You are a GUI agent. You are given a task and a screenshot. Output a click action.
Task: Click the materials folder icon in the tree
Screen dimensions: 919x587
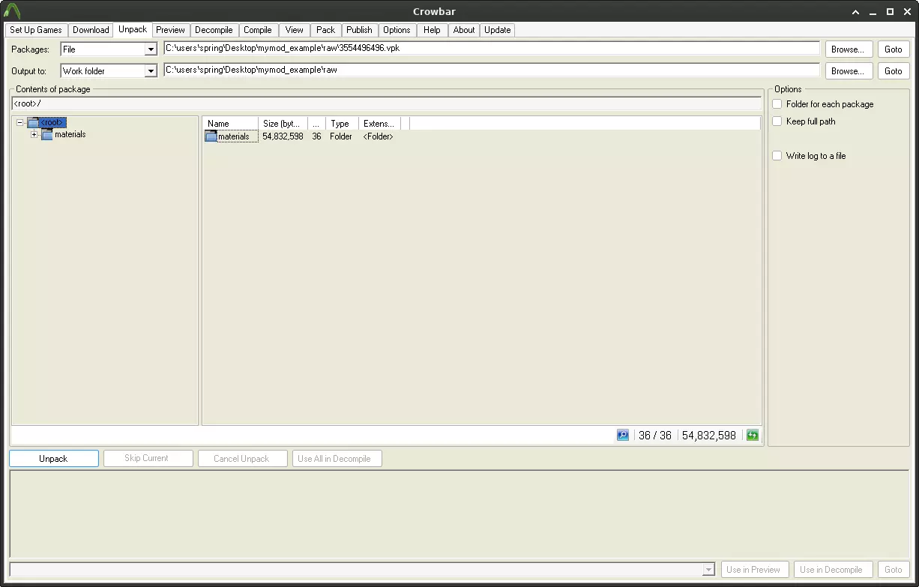(47, 135)
